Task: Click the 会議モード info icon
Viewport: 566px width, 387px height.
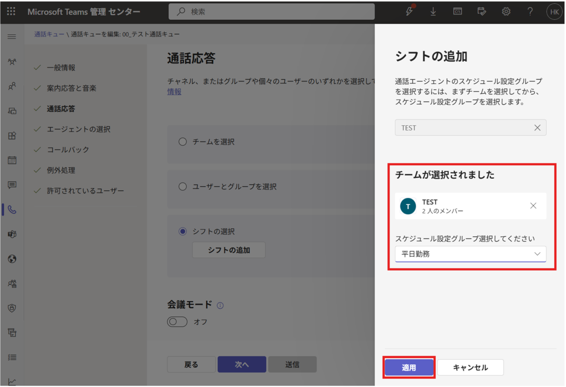Action: pyautogui.click(x=220, y=305)
